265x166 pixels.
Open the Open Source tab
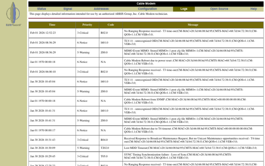tap(219, 9)
